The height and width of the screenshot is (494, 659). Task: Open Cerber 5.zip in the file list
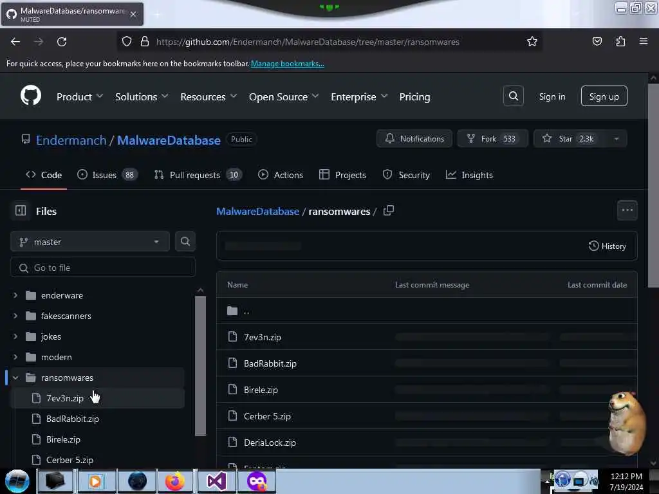[x=267, y=416]
